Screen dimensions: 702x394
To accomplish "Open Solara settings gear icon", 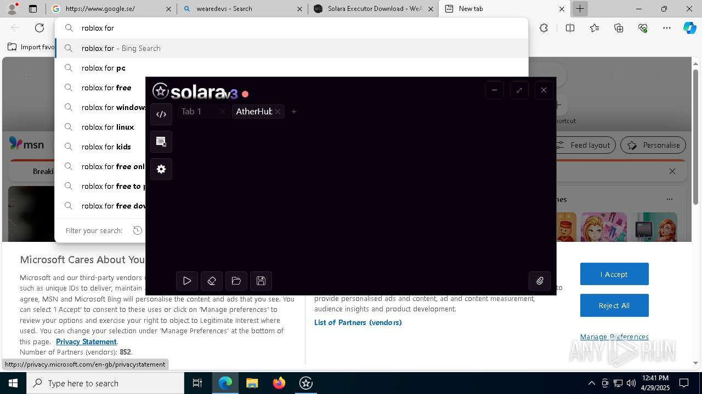I will (161, 169).
